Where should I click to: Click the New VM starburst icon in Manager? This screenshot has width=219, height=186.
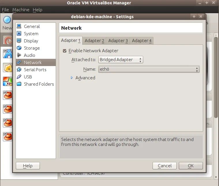pos(7,20)
